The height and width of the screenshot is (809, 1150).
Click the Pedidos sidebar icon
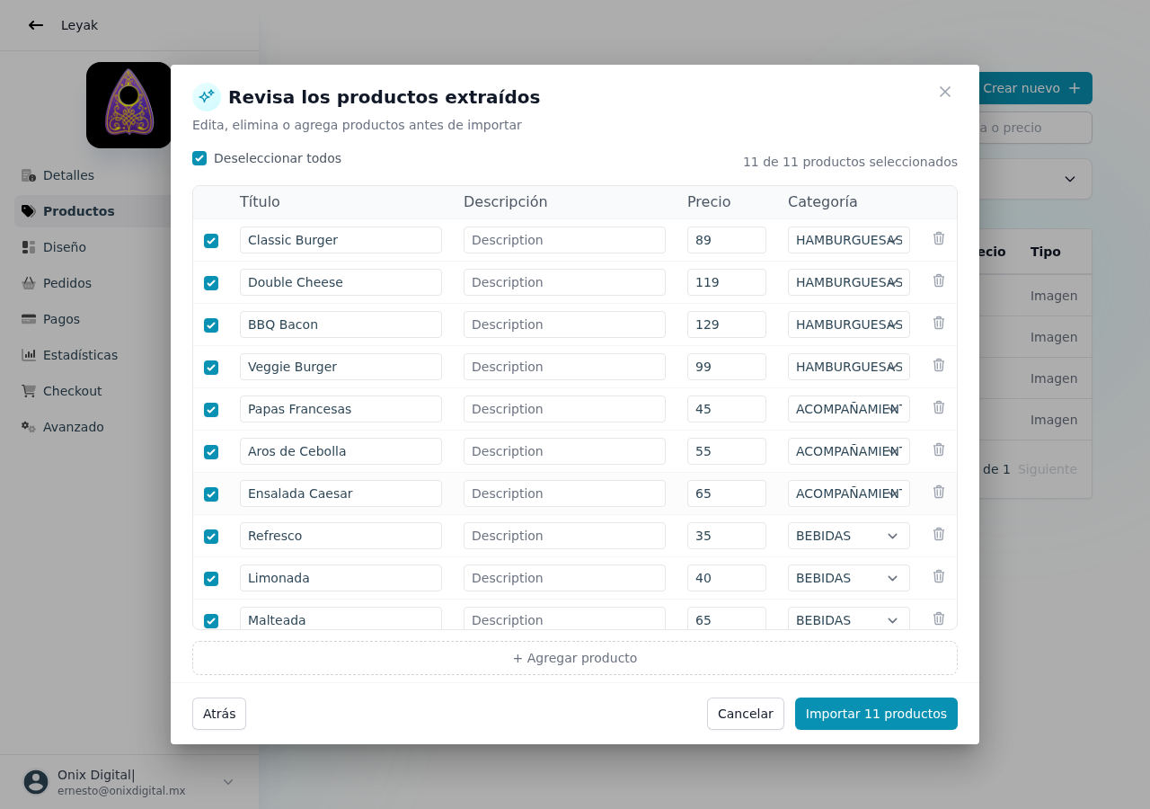(28, 283)
